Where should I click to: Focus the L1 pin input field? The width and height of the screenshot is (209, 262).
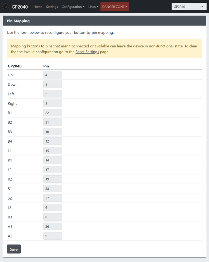(53, 151)
